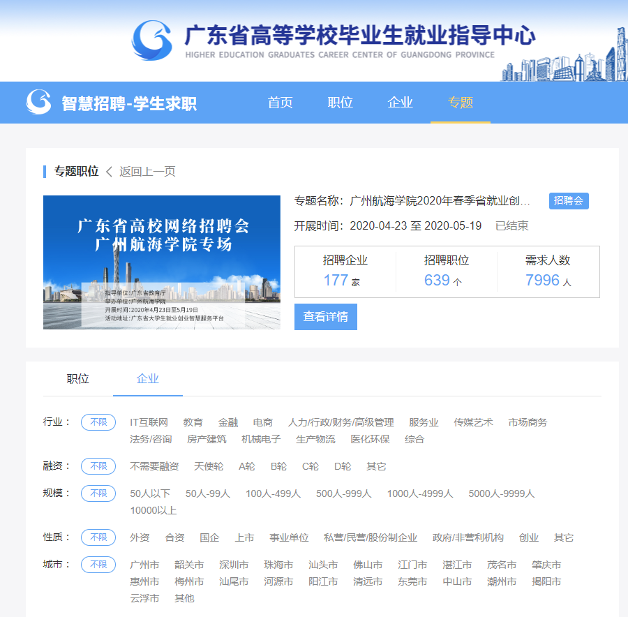The height and width of the screenshot is (617, 628).
Task: Filter industry by 电商
Action: coord(263,423)
